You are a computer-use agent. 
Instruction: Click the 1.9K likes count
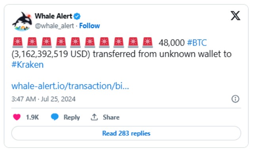tap(32, 117)
